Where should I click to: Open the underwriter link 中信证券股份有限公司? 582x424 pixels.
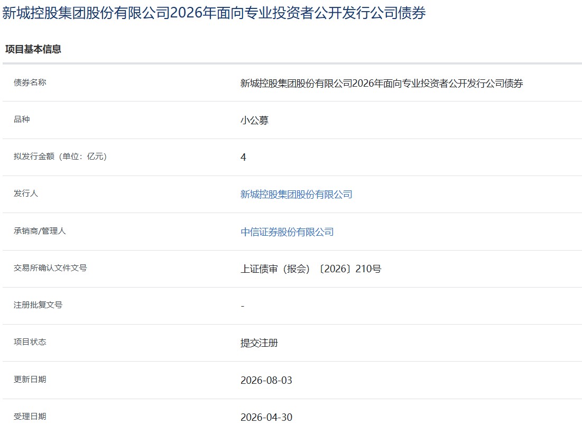287,232
